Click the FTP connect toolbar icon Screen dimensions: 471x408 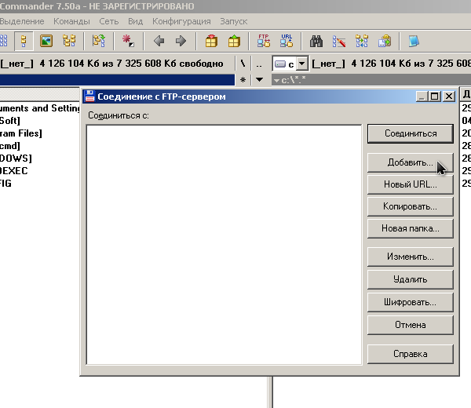coord(264,41)
